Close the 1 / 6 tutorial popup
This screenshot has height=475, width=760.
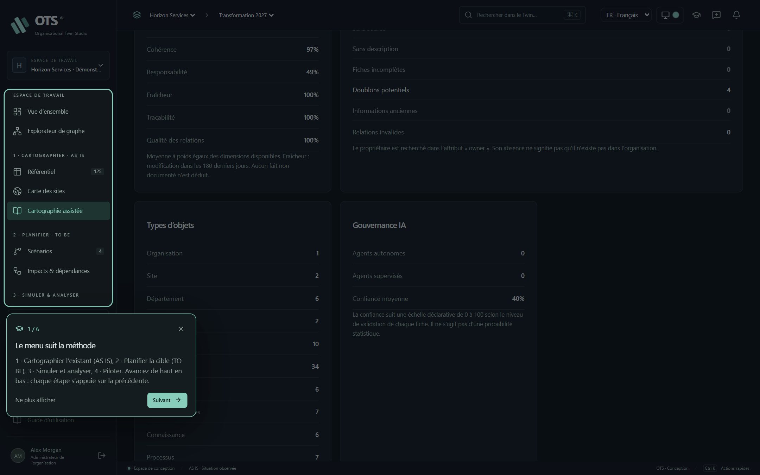pos(181,329)
